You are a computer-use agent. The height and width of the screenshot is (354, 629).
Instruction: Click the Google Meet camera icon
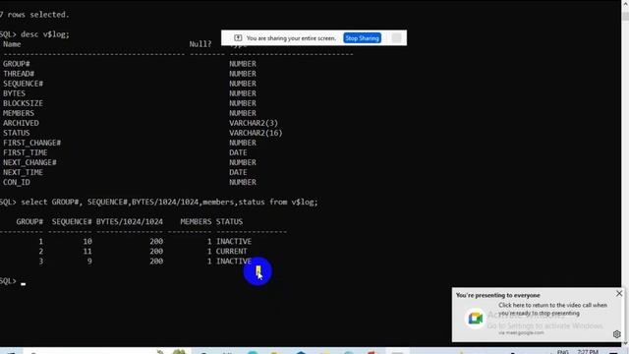pos(476,319)
